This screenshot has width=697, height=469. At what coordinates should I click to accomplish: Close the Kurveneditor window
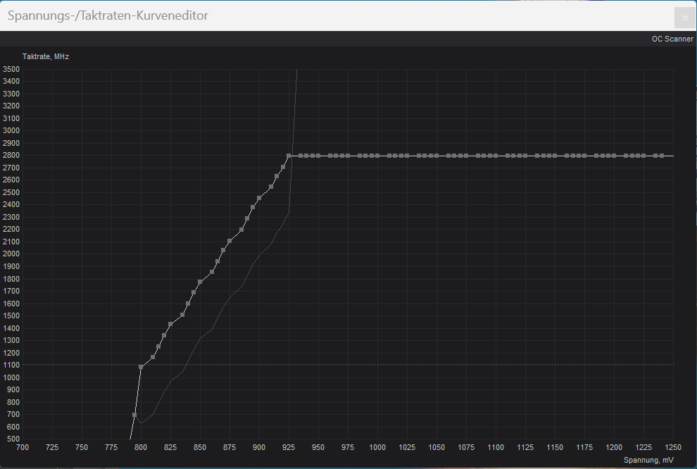(684, 18)
